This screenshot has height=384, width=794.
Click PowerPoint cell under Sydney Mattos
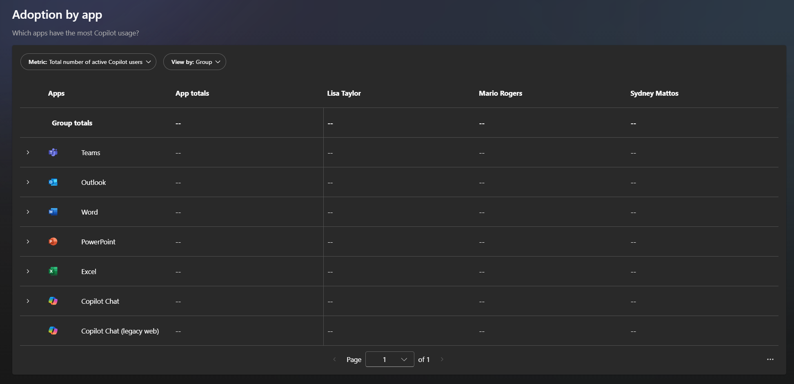tap(633, 242)
